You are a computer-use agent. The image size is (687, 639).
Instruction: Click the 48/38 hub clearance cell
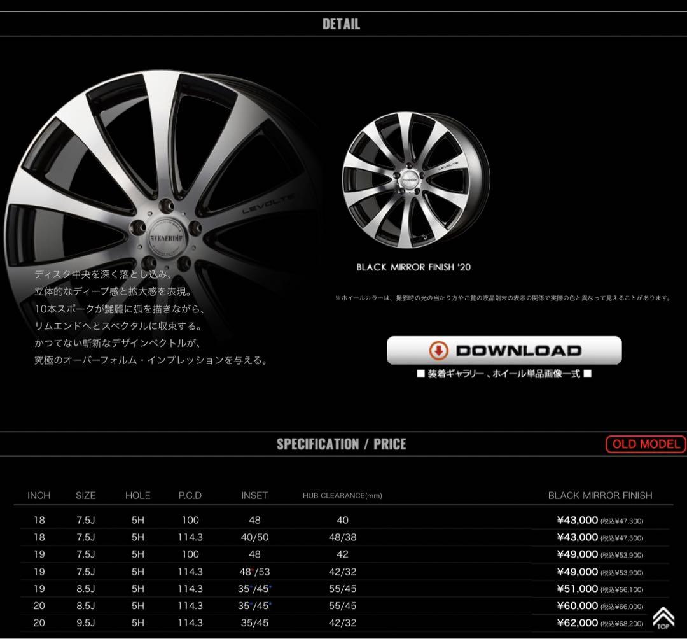tap(342, 537)
